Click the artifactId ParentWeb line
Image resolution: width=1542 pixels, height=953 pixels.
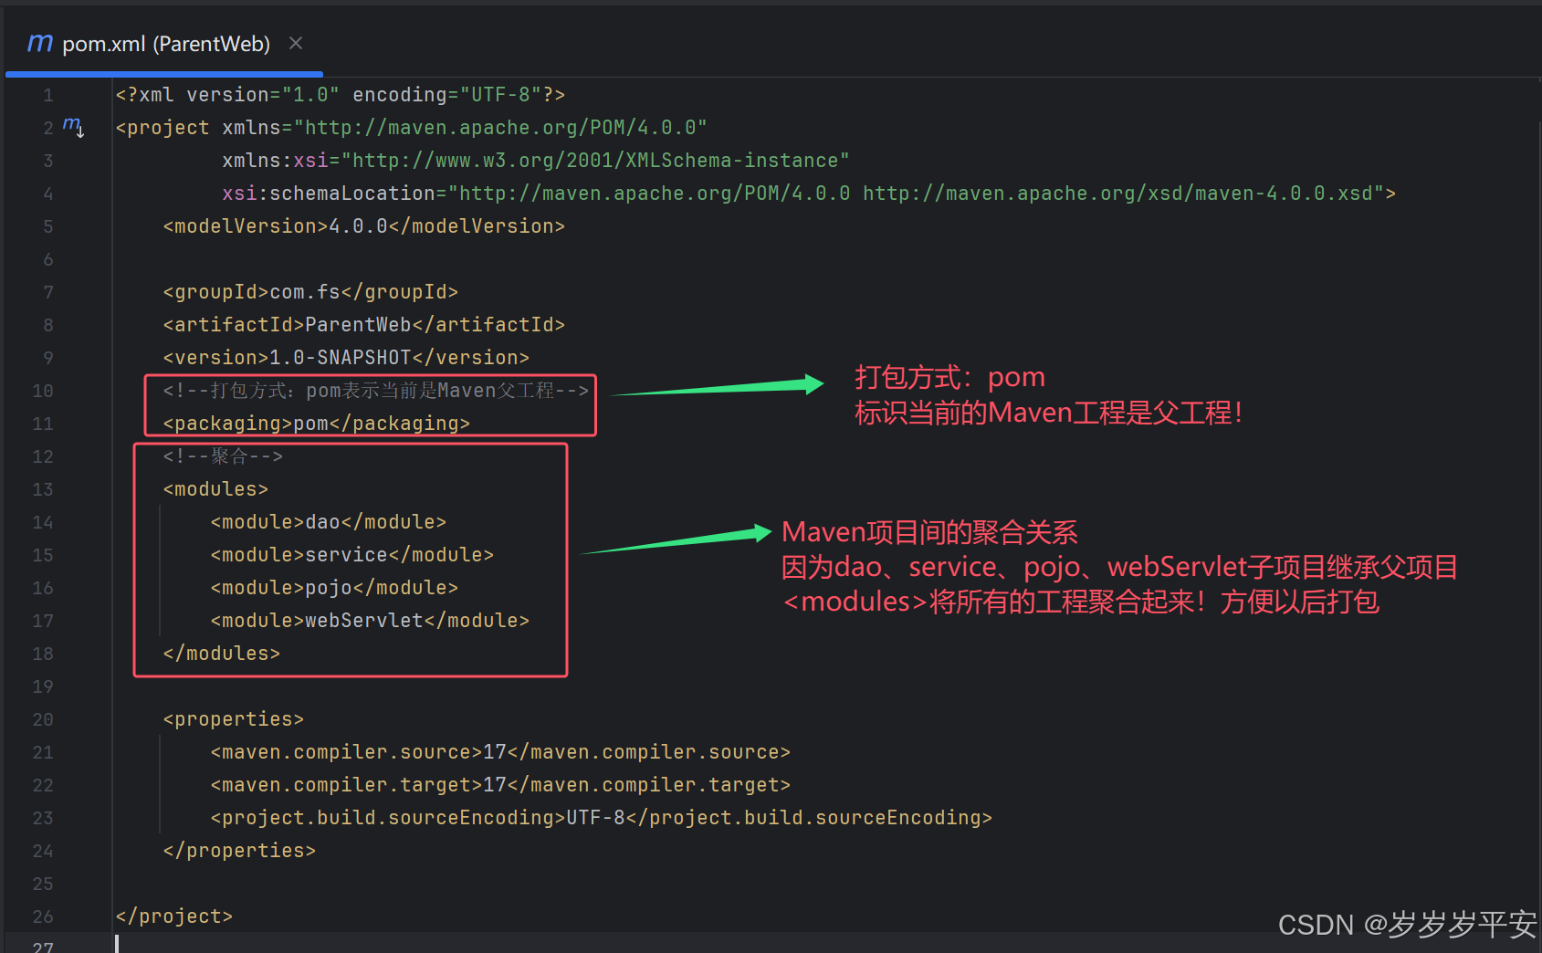pyautogui.click(x=364, y=325)
